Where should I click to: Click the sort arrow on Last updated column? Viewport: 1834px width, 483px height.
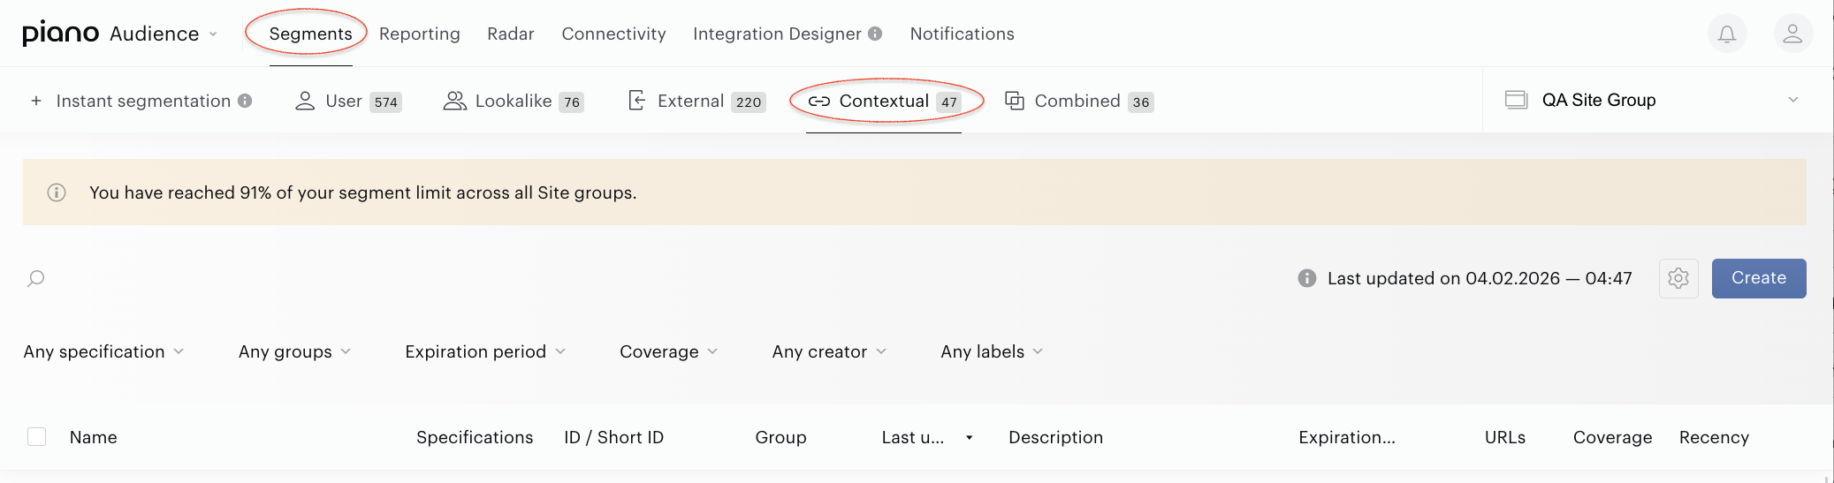969,438
